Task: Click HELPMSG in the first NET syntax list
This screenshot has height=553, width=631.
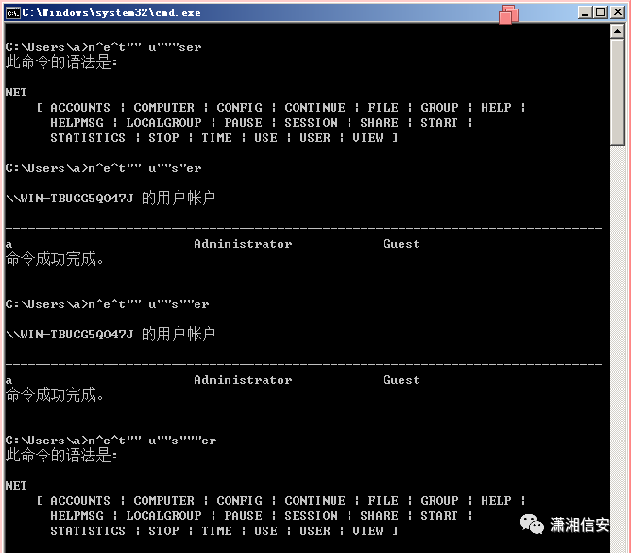Action: pos(77,123)
